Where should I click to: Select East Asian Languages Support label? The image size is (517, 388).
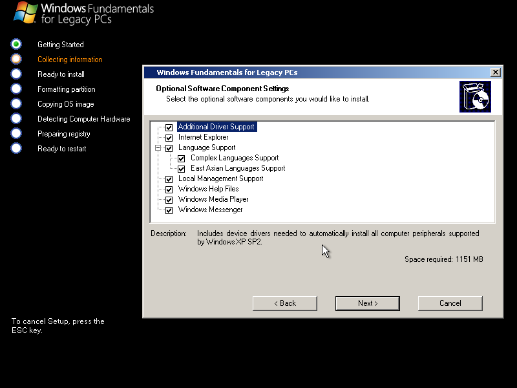(238, 168)
